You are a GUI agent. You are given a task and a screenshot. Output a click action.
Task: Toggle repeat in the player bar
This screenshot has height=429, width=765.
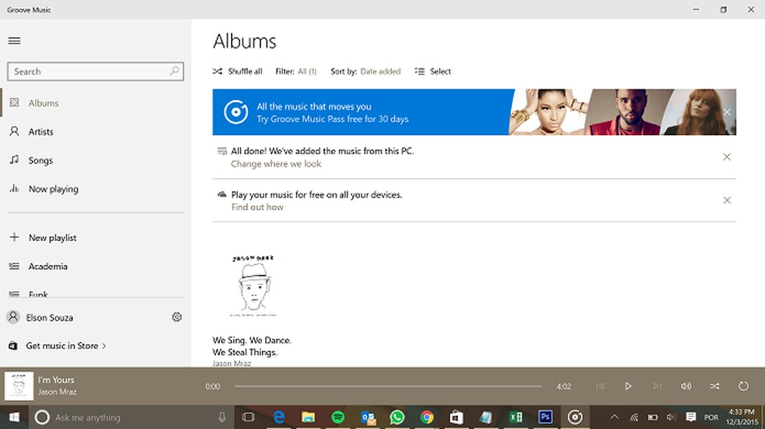click(743, 386)
